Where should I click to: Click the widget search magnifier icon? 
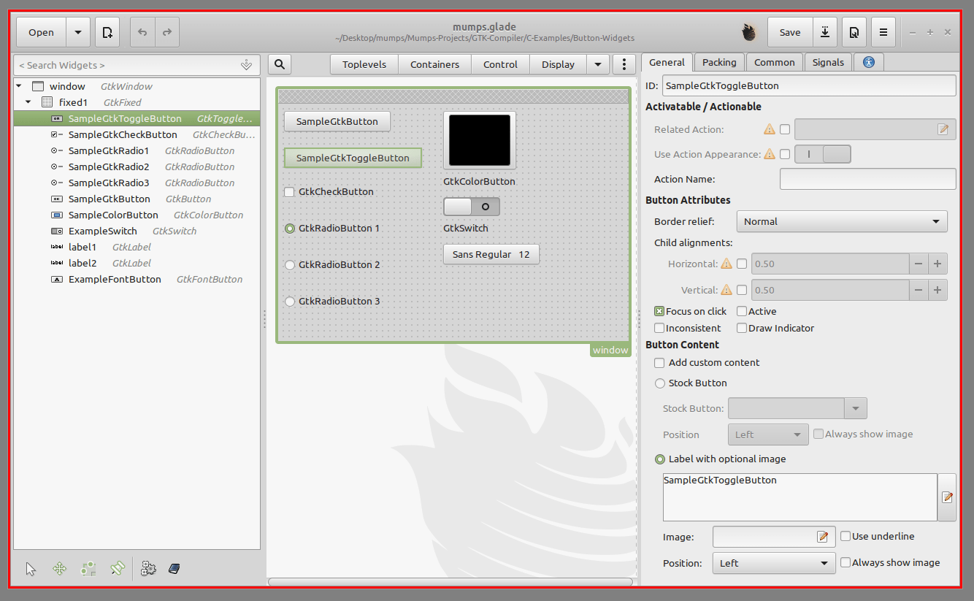click(x=279, y=64)
